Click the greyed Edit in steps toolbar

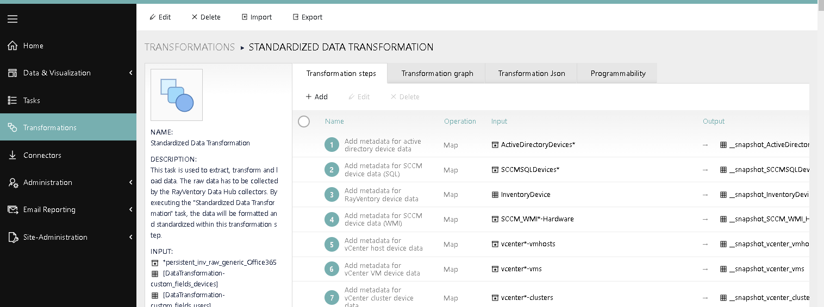point(359,97)
